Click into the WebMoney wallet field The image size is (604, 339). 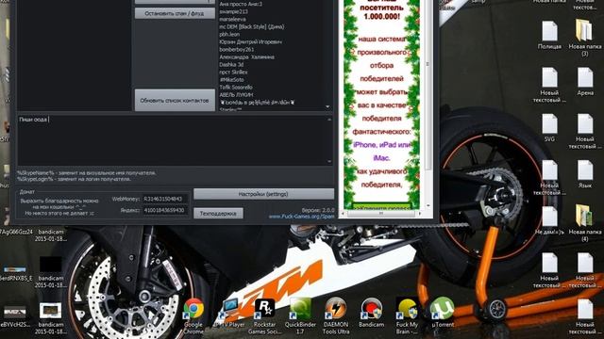[166, 199]
